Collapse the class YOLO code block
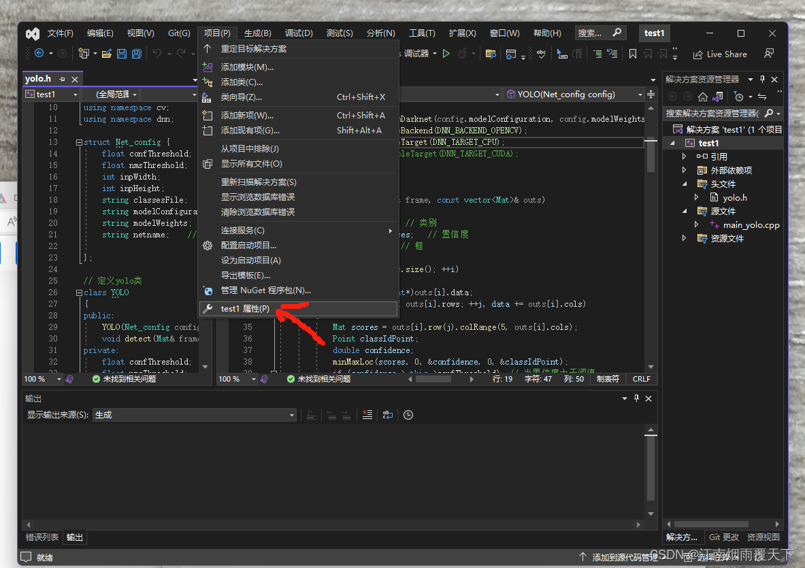Viewport: 805px width, 568px height. coord(79,293)
